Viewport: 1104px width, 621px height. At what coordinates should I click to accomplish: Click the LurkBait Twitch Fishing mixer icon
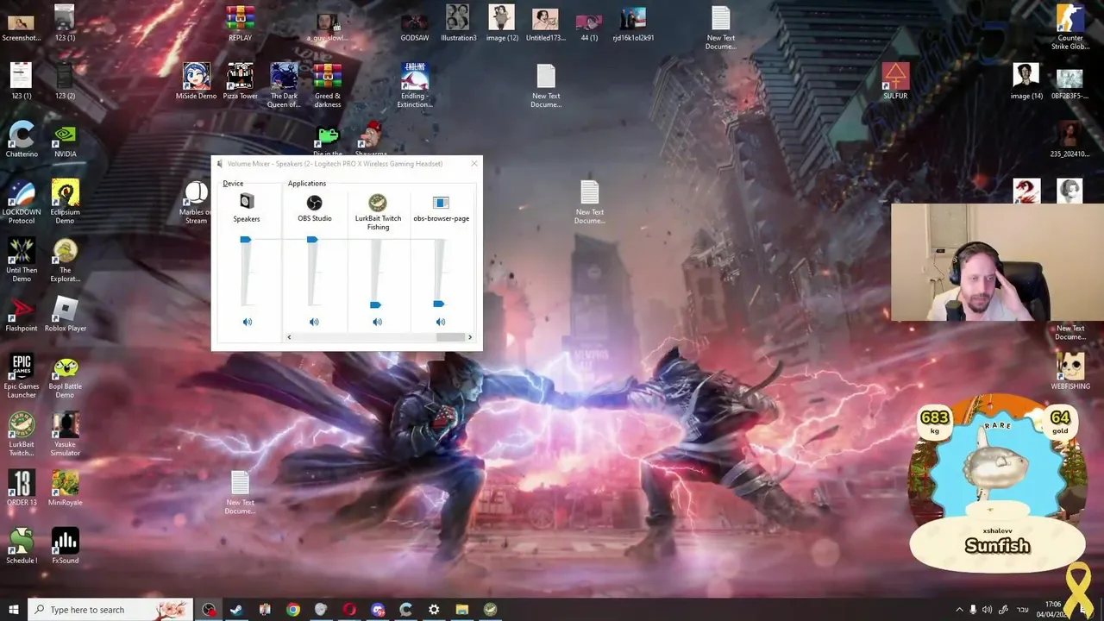tap(378, 203)
